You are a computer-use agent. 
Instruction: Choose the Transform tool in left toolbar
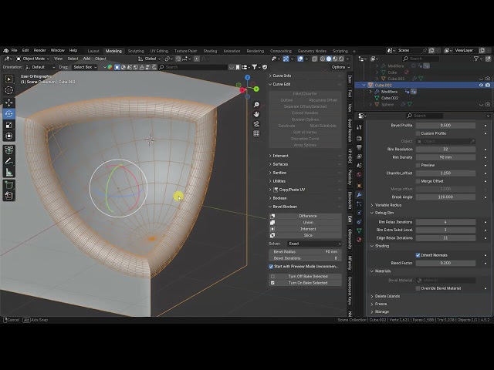(x=8, y=136)
